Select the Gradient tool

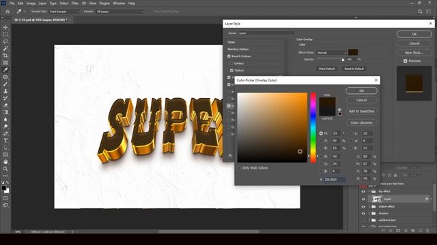(x=5, y=112)
